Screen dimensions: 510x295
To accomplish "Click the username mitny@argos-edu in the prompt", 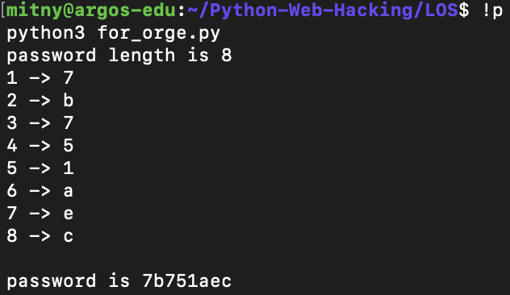I will click(91, 10).
